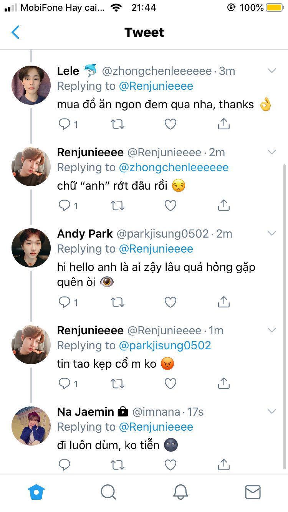Like Renjunieeee's tweet about chữ anh

coord(170,206)
